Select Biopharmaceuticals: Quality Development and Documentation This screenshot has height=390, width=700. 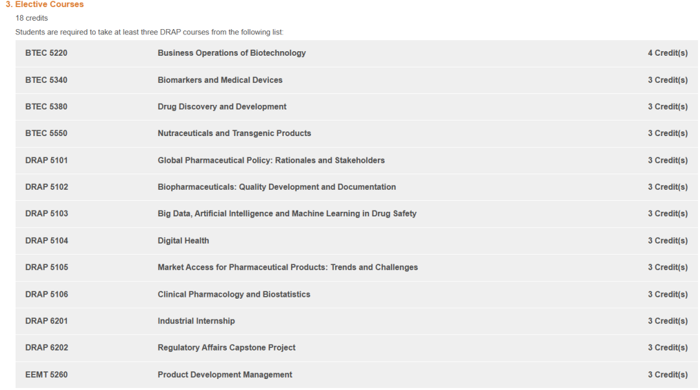(x=276, y=187)
